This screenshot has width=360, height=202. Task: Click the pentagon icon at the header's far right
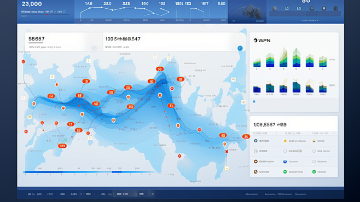point(336,9)
